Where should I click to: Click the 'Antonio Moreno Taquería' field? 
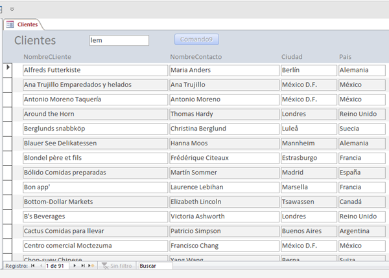95,100
